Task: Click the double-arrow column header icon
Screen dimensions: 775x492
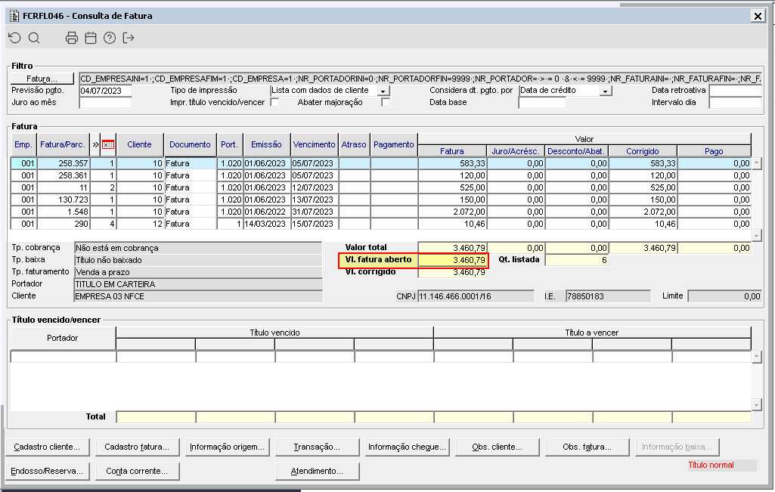Action: click(95, 144)
